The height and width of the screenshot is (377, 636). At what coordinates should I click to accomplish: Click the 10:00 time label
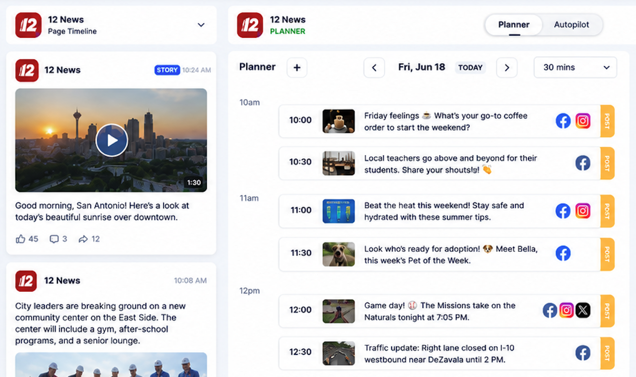[300, 120]
